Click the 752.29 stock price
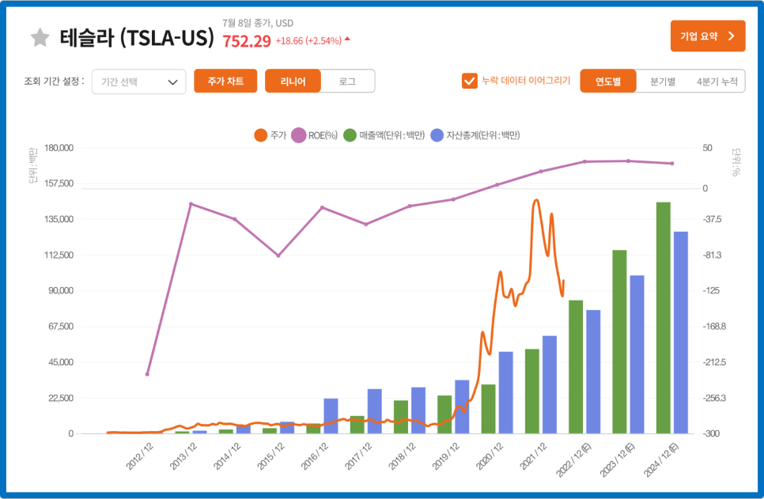The image size is (764, 499). (x=247, y=41)
